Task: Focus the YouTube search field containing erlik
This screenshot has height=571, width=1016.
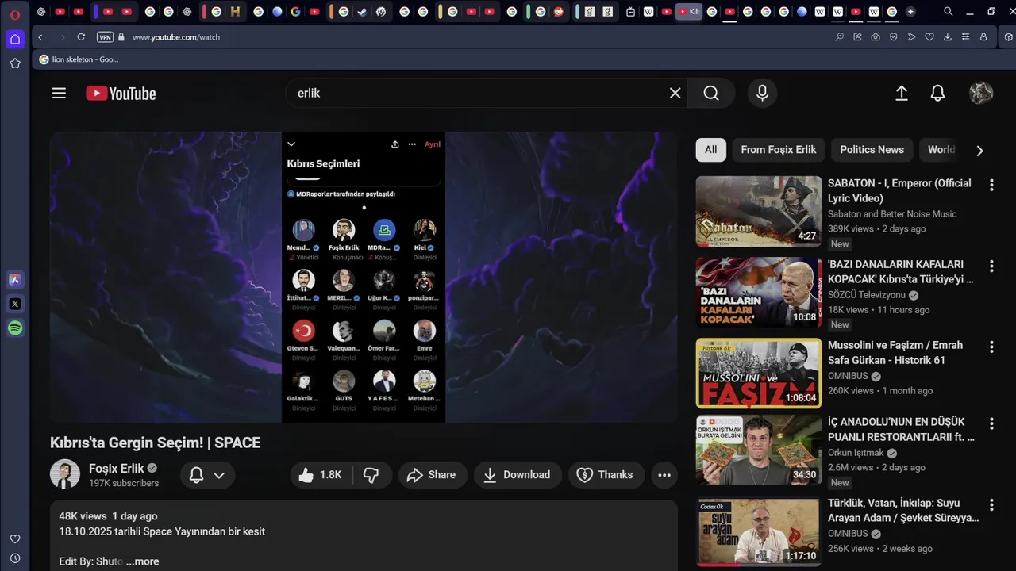Action: pyautogui.click(x=476, y=93)
